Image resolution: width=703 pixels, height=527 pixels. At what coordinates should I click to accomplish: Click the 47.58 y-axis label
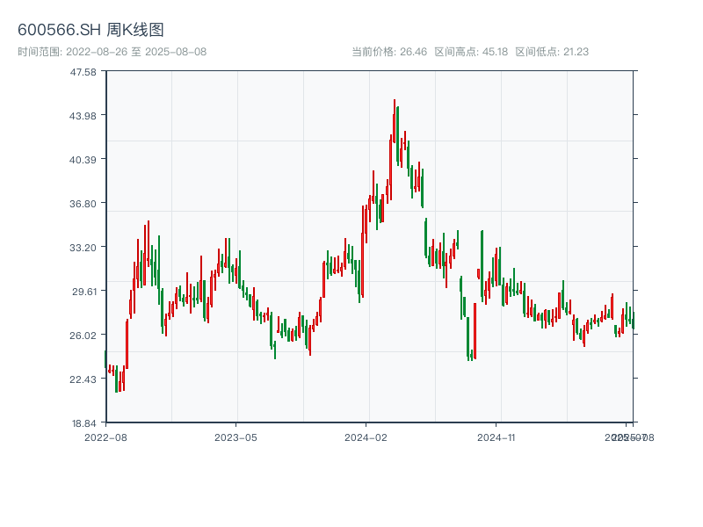(83, 72)
